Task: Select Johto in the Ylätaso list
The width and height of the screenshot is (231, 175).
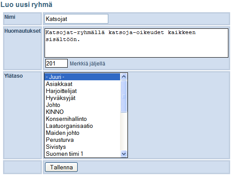Action: [x=83, y=105]
